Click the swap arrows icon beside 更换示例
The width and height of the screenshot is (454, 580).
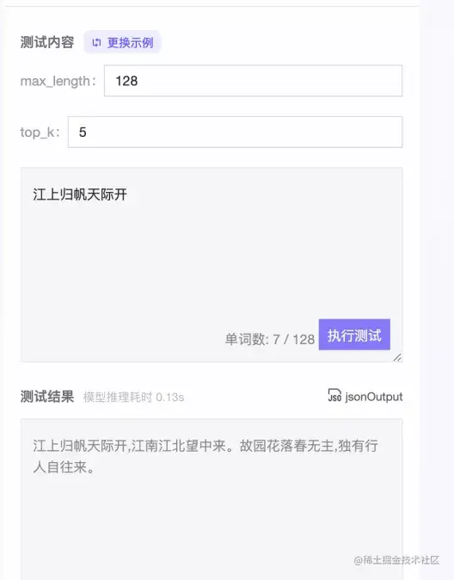tap(96, 42)
